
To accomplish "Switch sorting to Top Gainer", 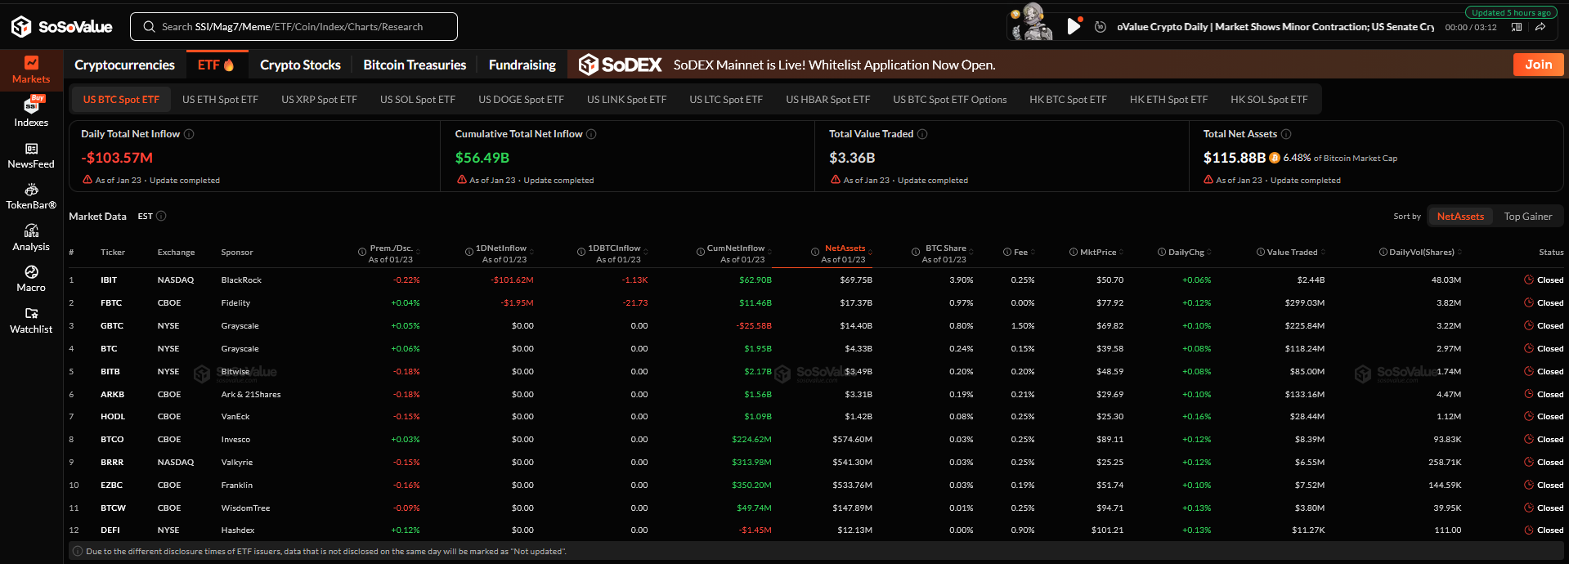I will coord(1527,217).
